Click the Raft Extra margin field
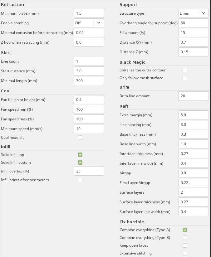Viewport: 211px width, 257px height. coord(193,115)
